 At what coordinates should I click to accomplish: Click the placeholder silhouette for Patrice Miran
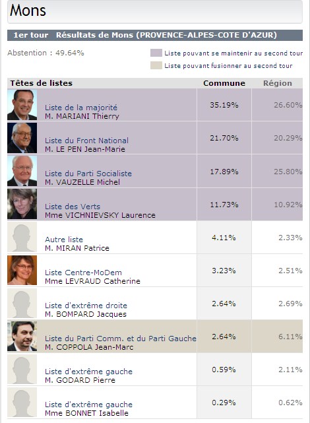[22, 237]
